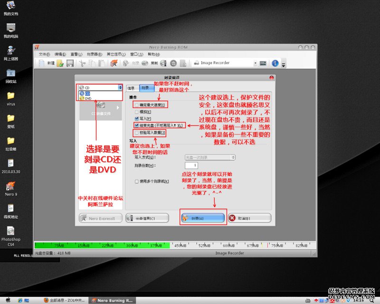380x304 pixels.
Task: Click the Apple logo in the taskbar
Action: tap(8, 300)
